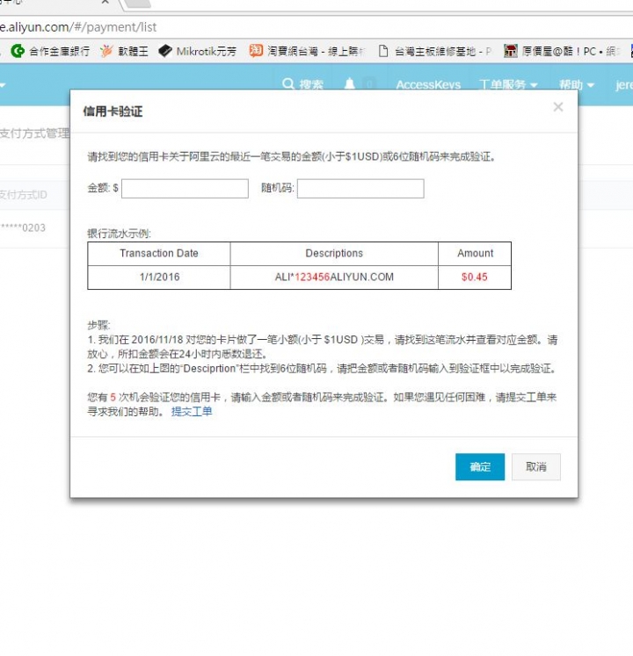Click the Amount column header

click(475, 253)
